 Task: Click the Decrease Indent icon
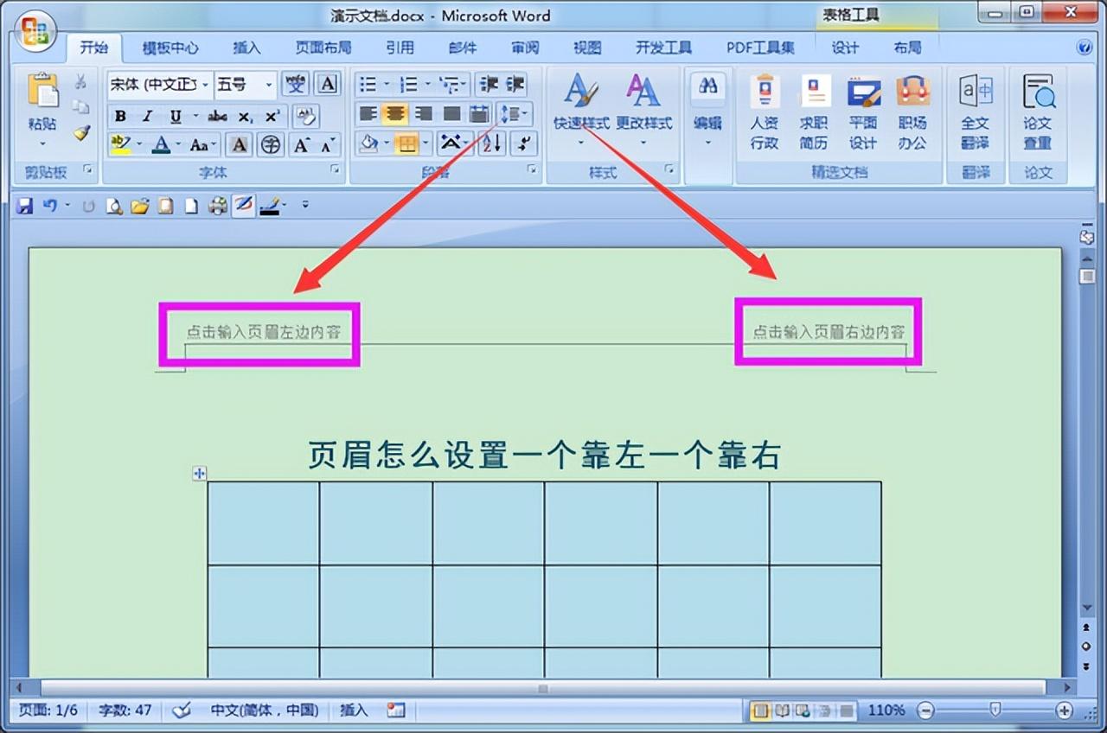(x=489, y=85)
